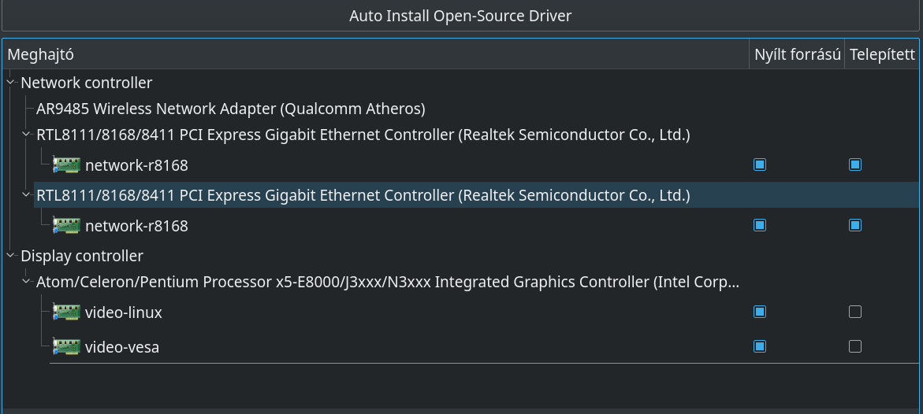Viewport: 923px width, 414px height.
Task: Collapse the Atom/Celeron/Pentium Integrated Graphics node
Action: [x=26, y=282]
